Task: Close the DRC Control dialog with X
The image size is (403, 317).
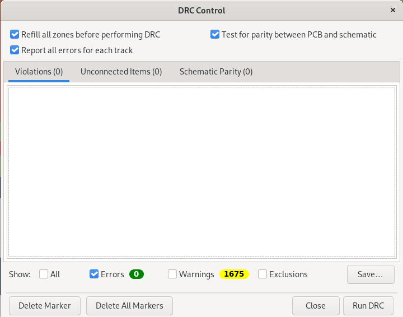Action: click(392, 10)
